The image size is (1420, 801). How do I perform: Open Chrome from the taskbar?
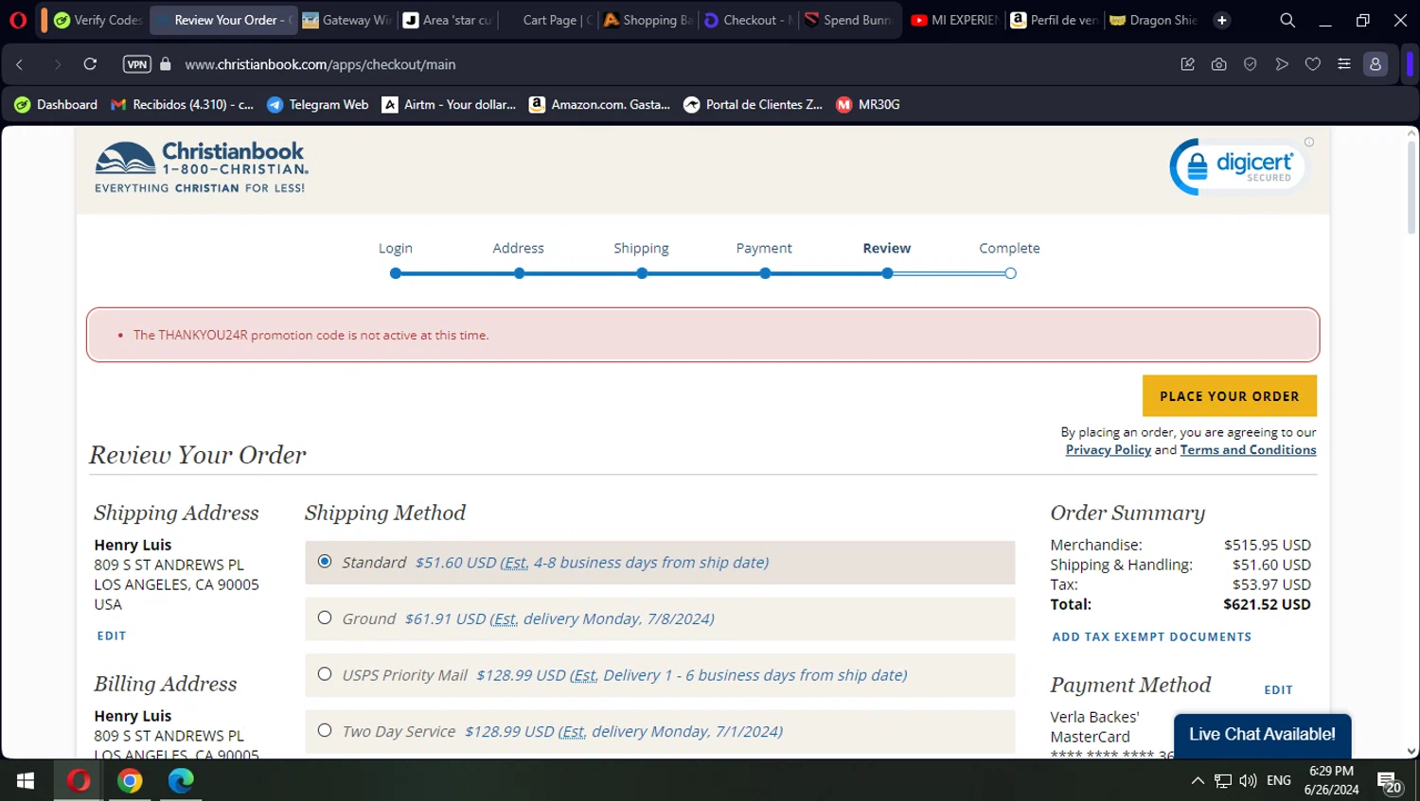pos(130,781)
